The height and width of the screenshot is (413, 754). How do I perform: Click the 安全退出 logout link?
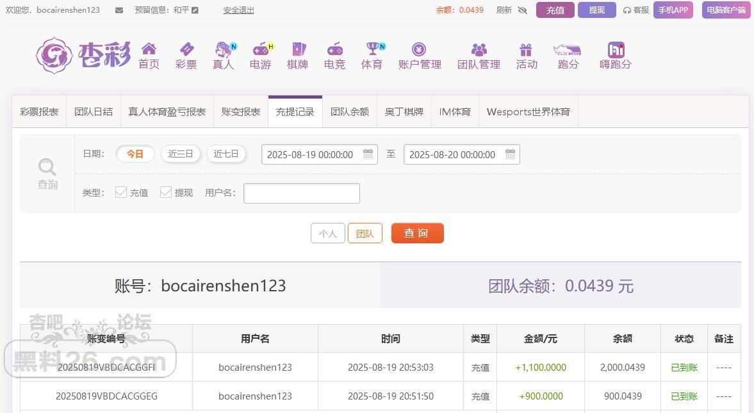coord(238,10)
